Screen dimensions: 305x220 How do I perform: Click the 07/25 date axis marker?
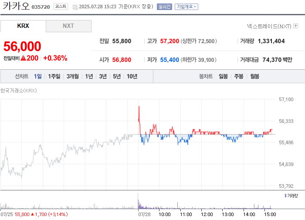[x=7, y=214]
